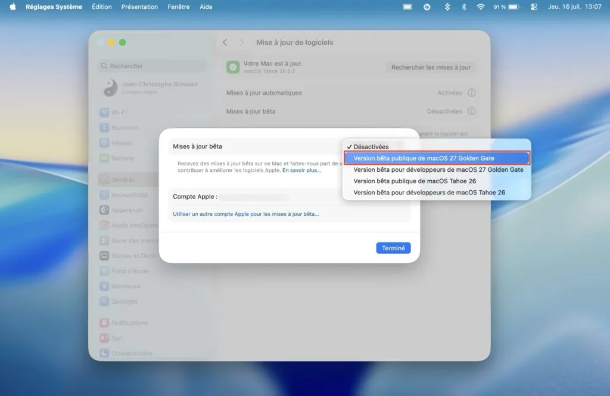Open the En savoir plus… link
The width and height of the screenshot is (610, 396).
[x=302, y=170]
